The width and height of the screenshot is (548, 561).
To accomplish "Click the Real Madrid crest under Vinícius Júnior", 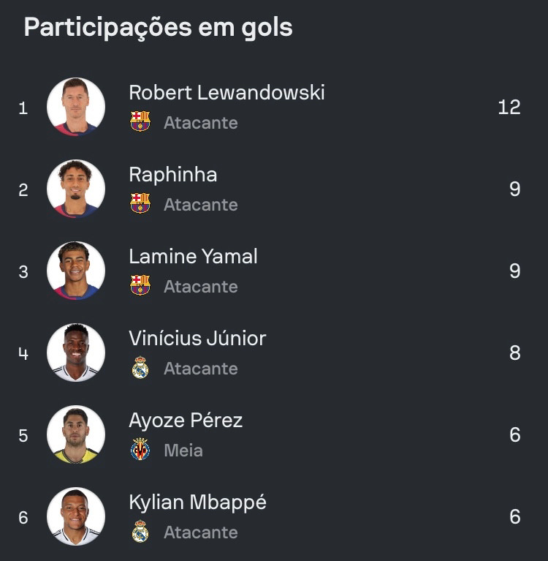I will click(x=140, y=367).
